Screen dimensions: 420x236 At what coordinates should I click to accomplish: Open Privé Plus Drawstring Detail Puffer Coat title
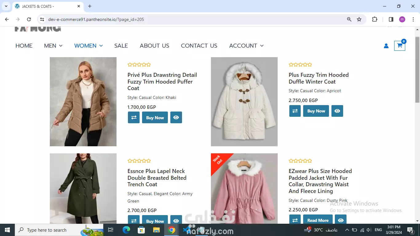pos(162,81)
